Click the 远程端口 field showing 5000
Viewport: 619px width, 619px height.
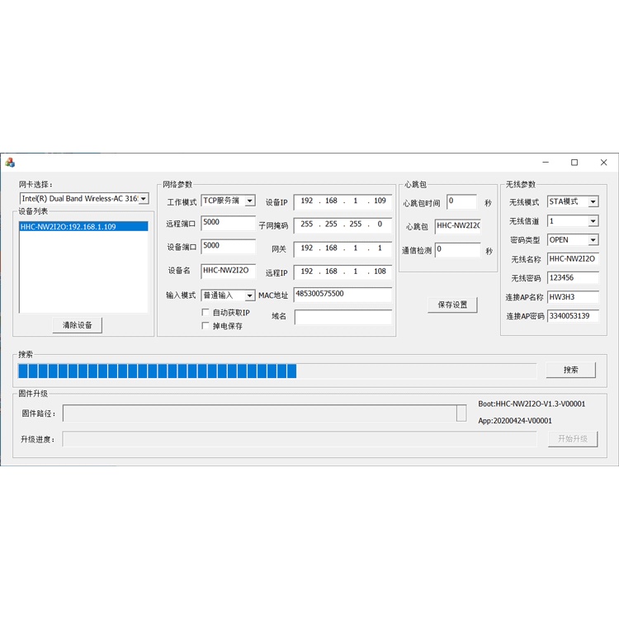point(228,223)
